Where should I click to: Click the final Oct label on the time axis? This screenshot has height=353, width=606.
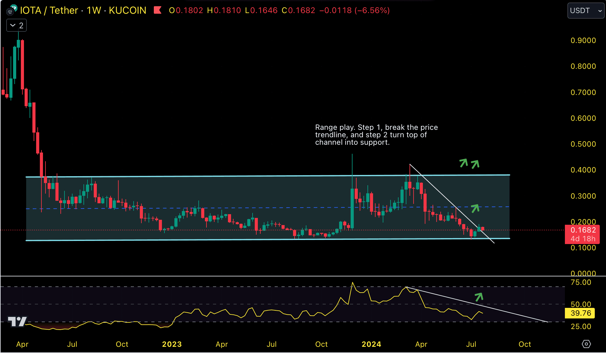coord(525,344)
